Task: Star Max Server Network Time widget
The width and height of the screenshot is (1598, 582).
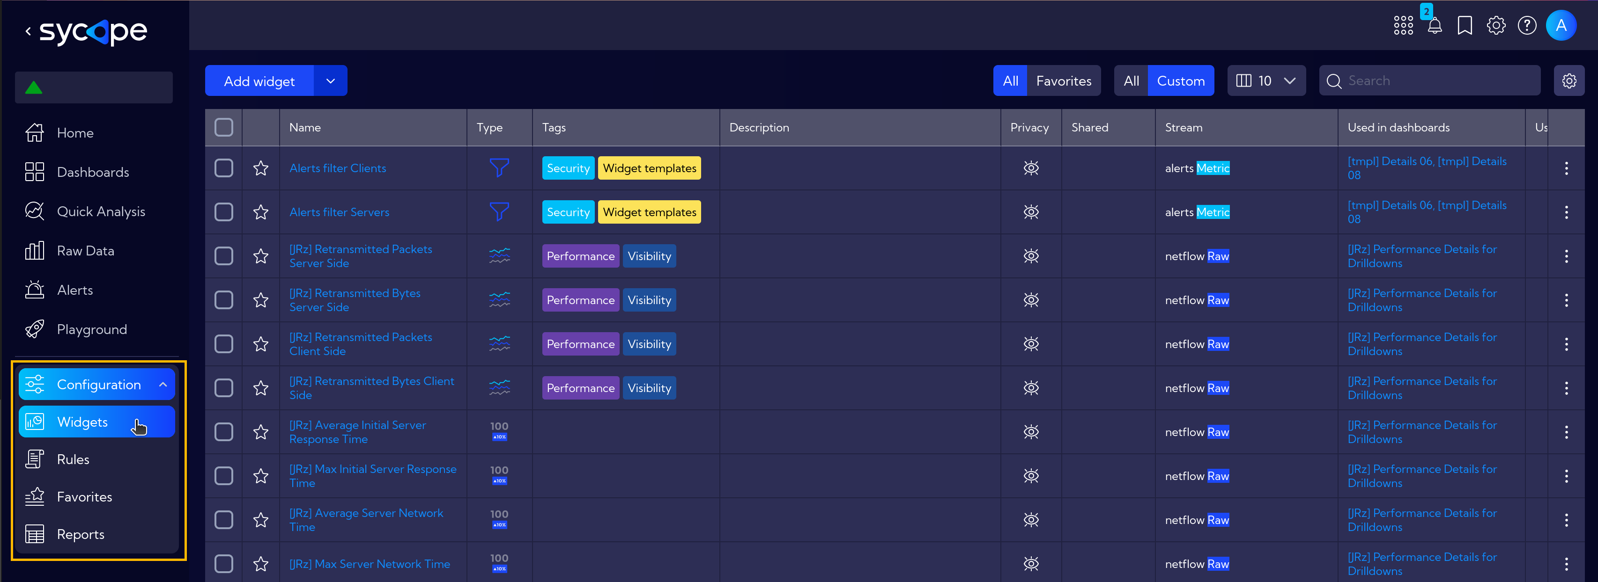Action: coord(260,564)
